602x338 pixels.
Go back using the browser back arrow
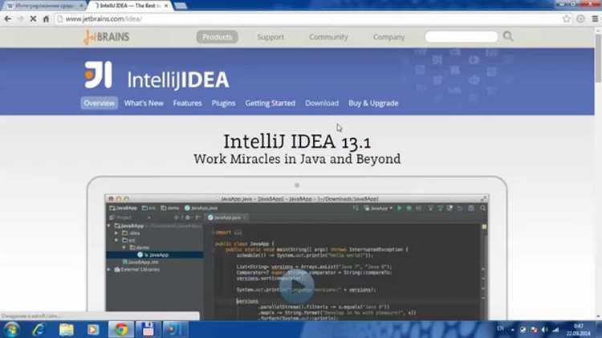(8, 18)
